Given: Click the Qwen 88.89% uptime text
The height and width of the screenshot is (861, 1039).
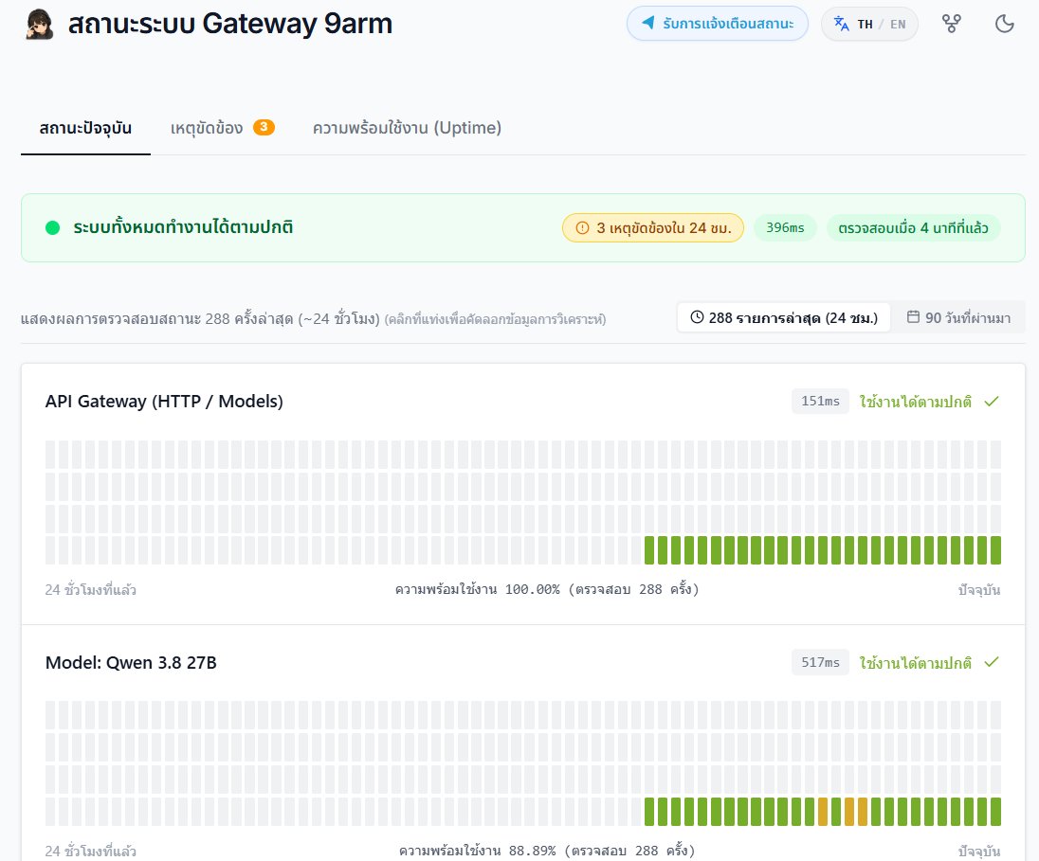Looking at the screenshot, I should [547, 851].
